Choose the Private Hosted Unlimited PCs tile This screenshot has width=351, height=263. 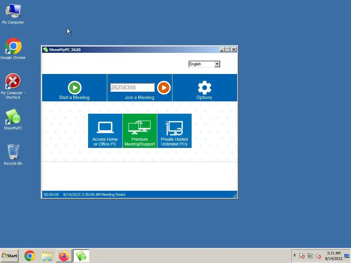tap(174, 130)
